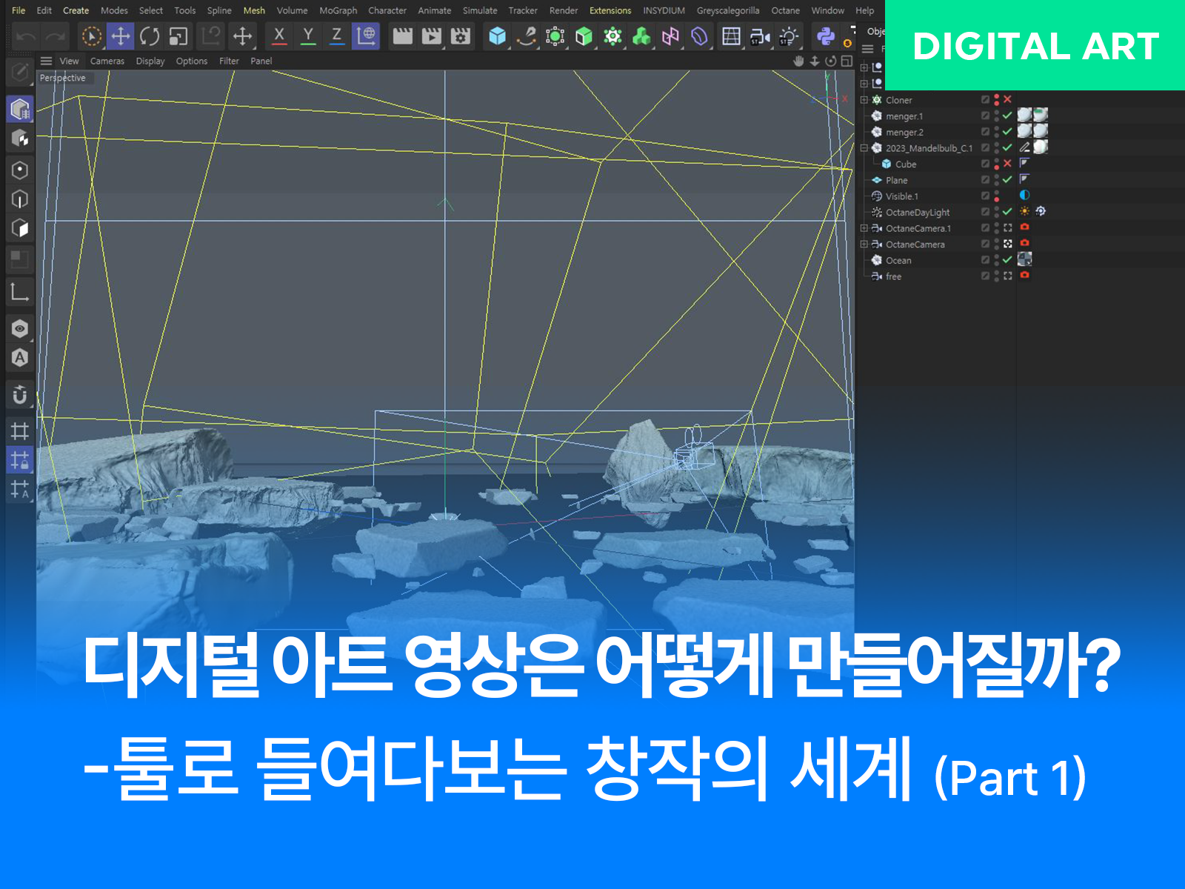Expand the first hidden object above Cloner
1185x889 pixels.
pos(864,67)
